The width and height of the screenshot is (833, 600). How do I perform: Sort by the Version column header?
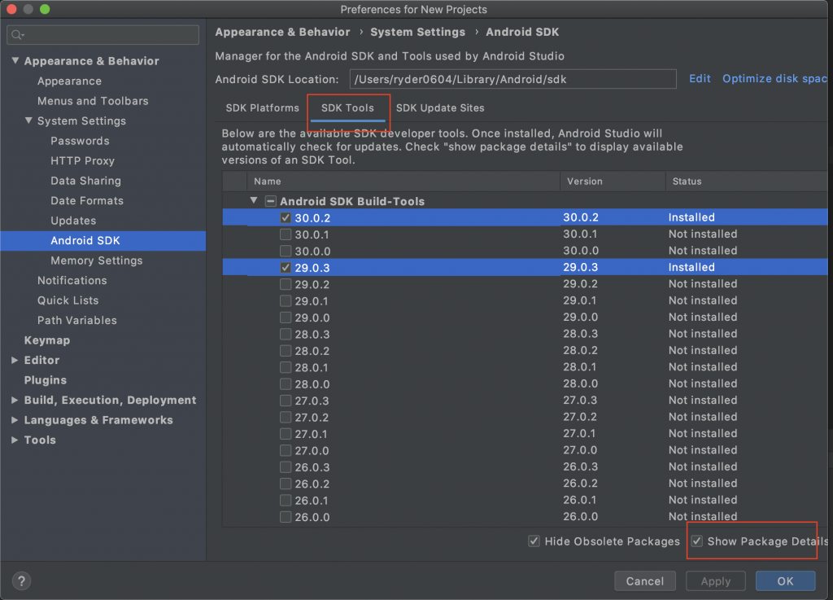(613, 182)
